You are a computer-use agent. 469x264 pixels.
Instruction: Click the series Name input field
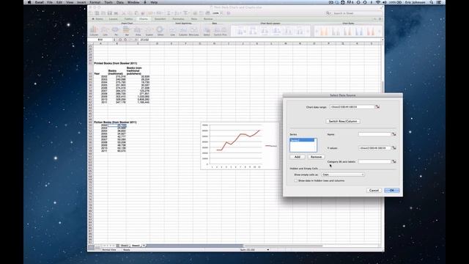[374, 134]
